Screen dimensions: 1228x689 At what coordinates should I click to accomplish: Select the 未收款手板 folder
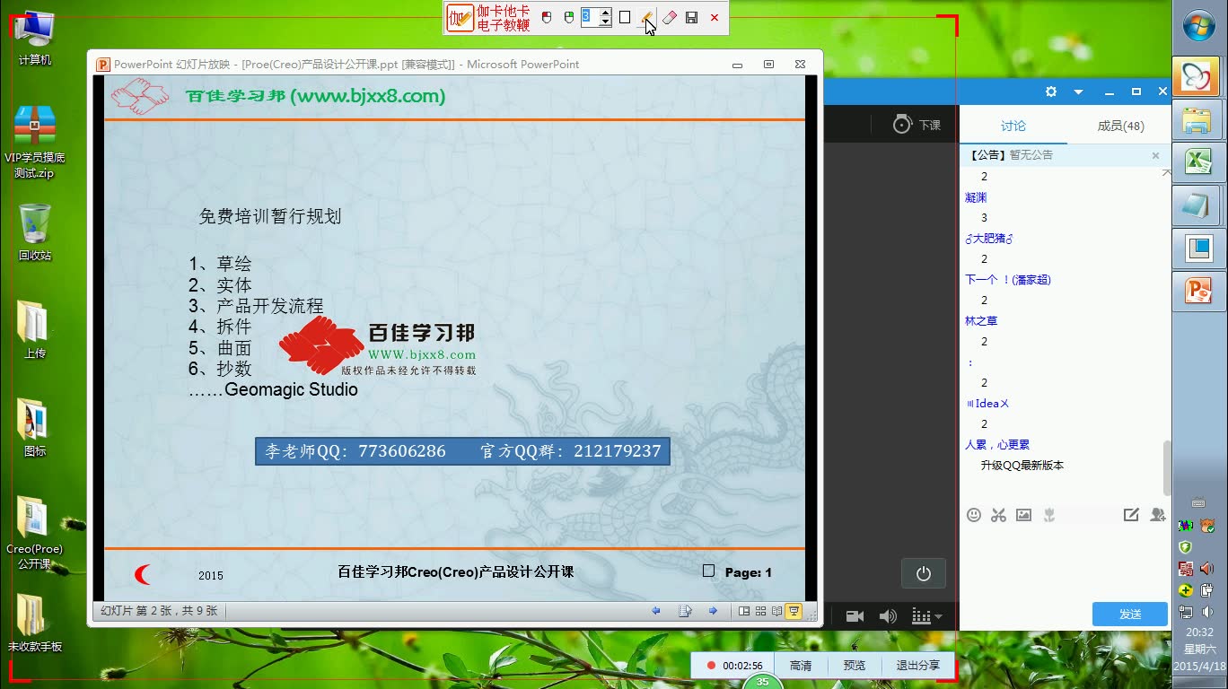point(35,623)
